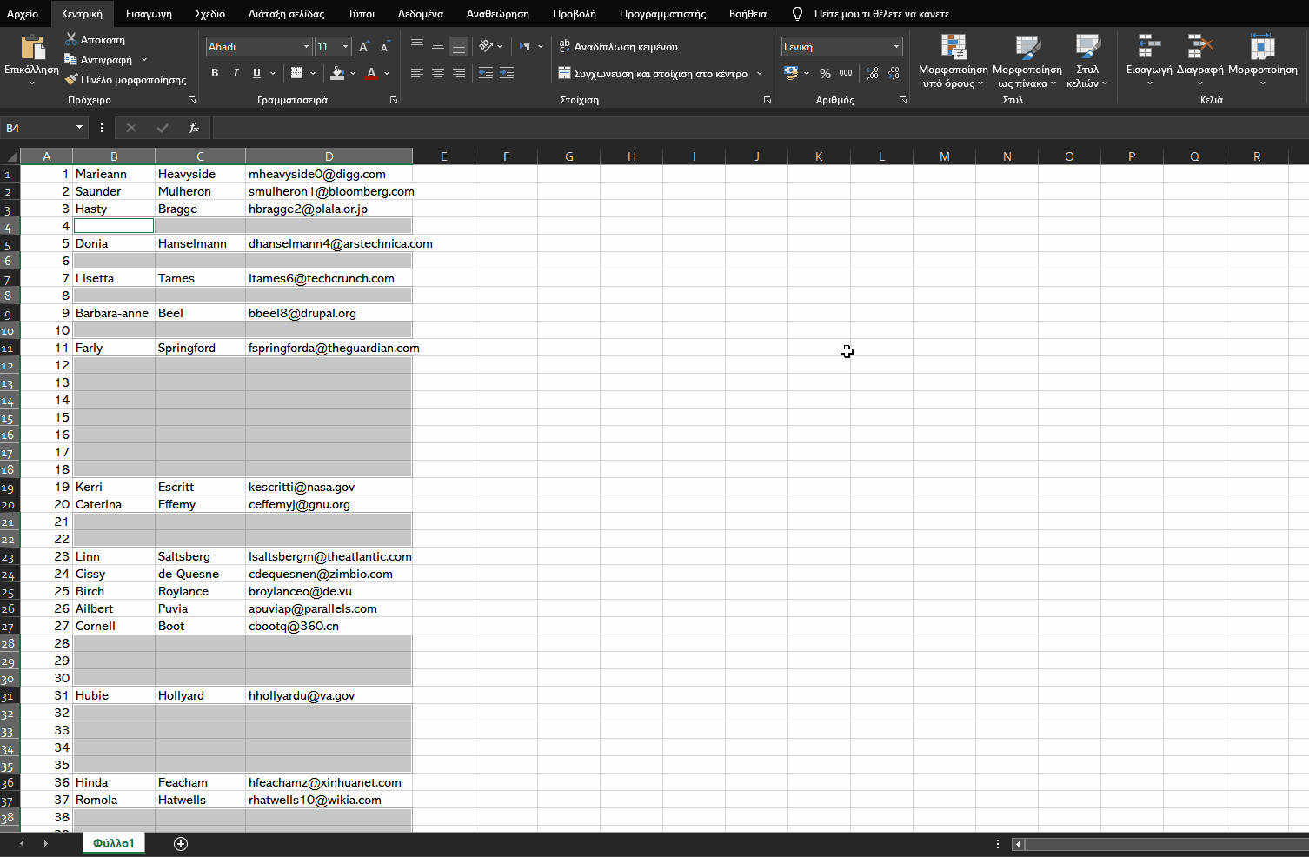Toggle italic formatting
The height and width of the screenshot is (857, 1309).
[236, 73]
